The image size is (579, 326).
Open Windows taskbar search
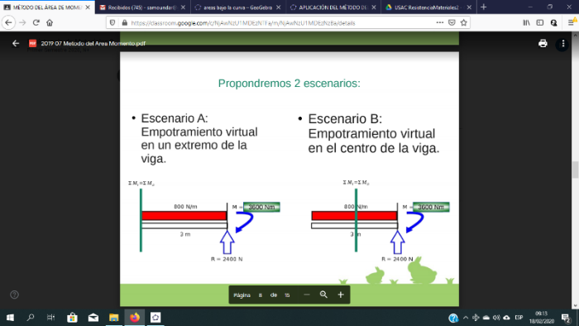[x=31, y=318]
